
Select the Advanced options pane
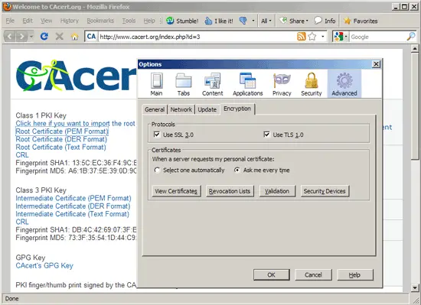344,84
